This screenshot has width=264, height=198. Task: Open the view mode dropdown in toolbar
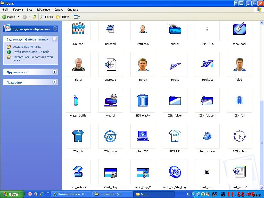(x=77, y=17)
